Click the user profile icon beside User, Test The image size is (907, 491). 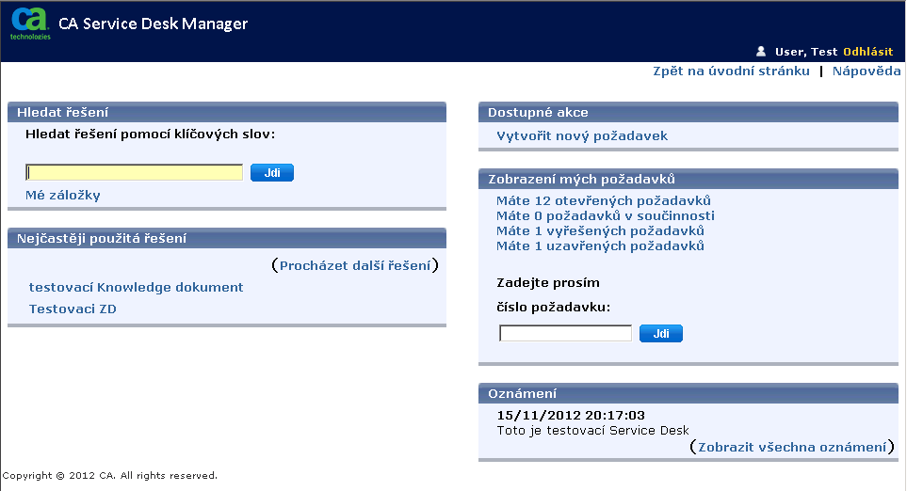pyautogui.click(x=761, y=52)
